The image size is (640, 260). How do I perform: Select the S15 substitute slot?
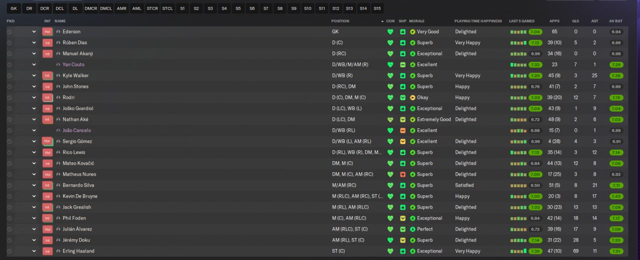pyautogui.click(x=377, y=8)
